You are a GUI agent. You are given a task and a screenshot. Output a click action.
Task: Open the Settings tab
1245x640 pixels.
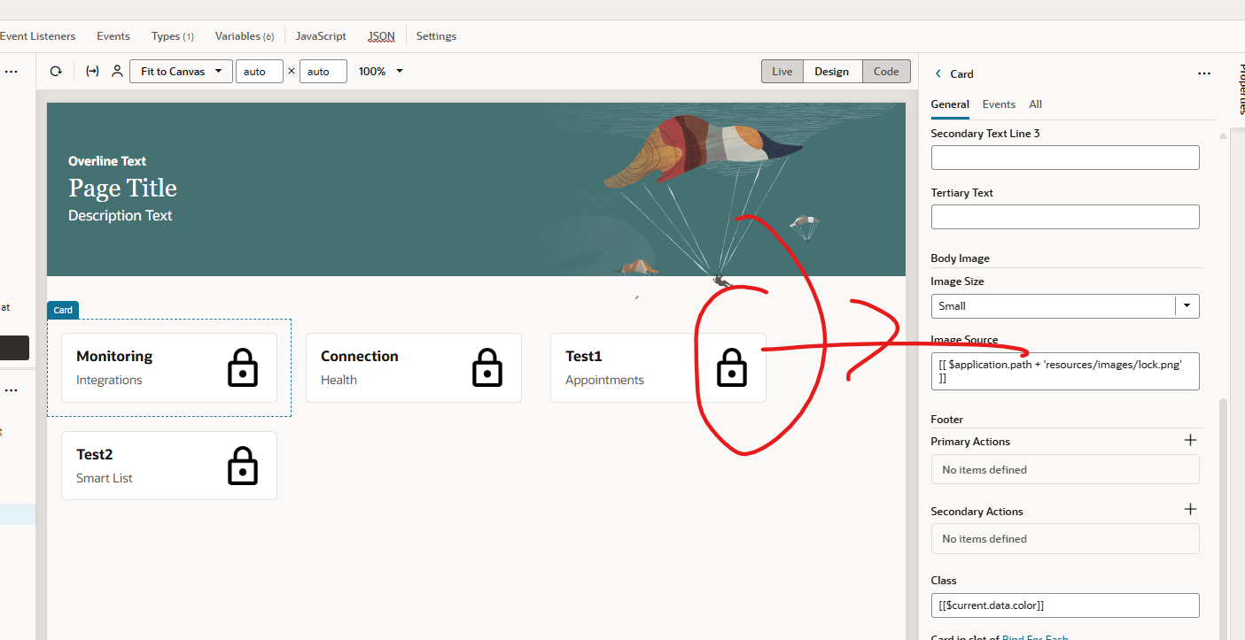click(436, 36)
